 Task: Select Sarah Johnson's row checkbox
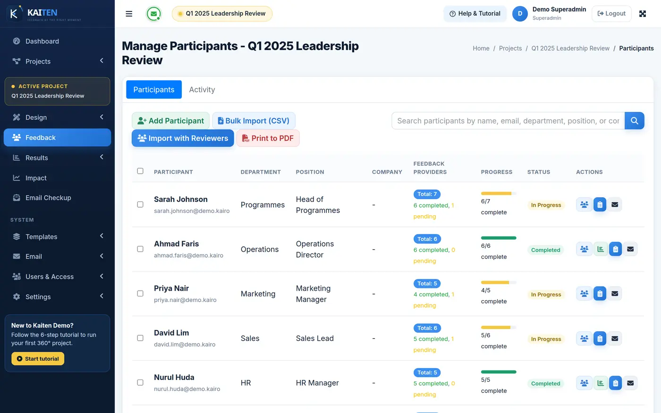point(140,204)
